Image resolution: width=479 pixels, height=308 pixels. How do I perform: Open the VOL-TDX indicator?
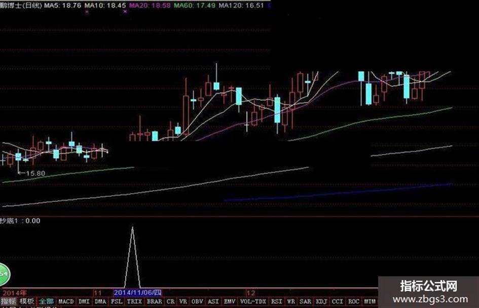click(x=253, y=301)
